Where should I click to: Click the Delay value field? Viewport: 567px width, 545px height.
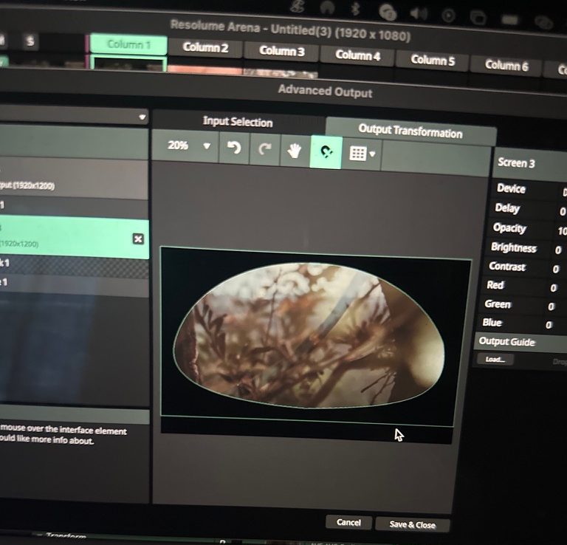tap(563, 211)
